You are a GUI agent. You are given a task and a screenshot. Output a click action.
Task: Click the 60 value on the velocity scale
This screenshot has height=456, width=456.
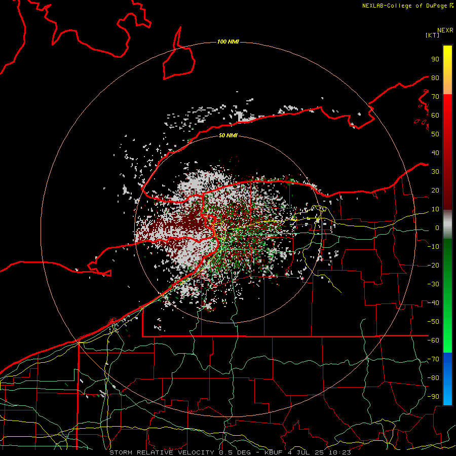pos(435,115)
